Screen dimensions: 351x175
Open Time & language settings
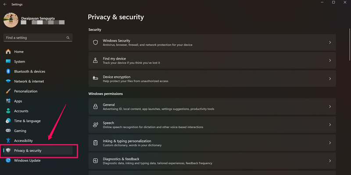pos(27,121)
